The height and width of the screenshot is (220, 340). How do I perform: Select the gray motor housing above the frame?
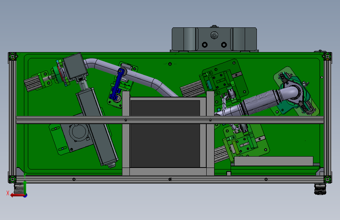[214, 39]
